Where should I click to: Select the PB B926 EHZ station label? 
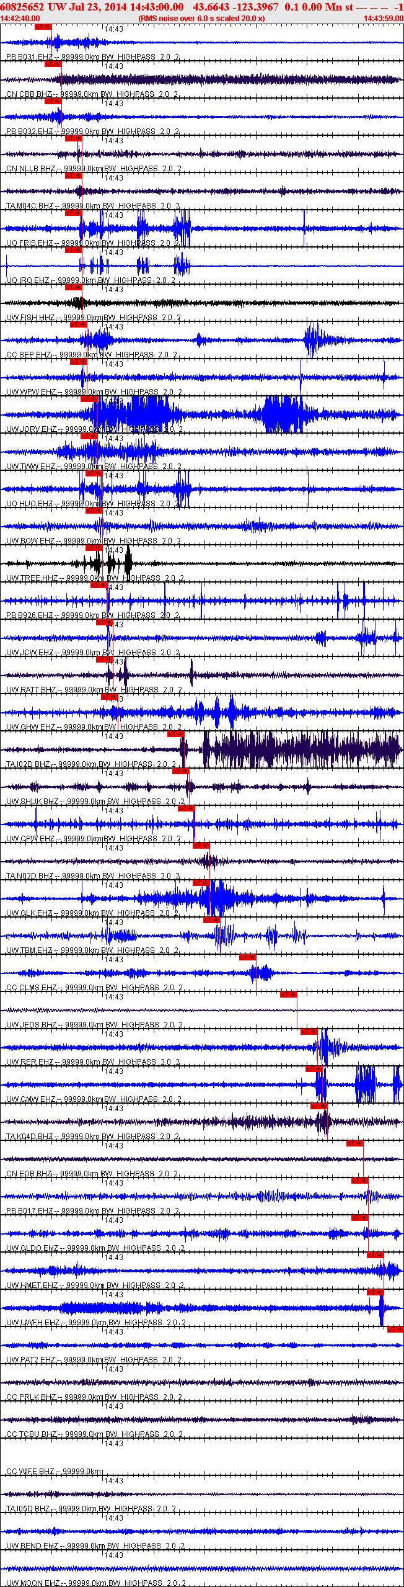(x=93, y=615)
